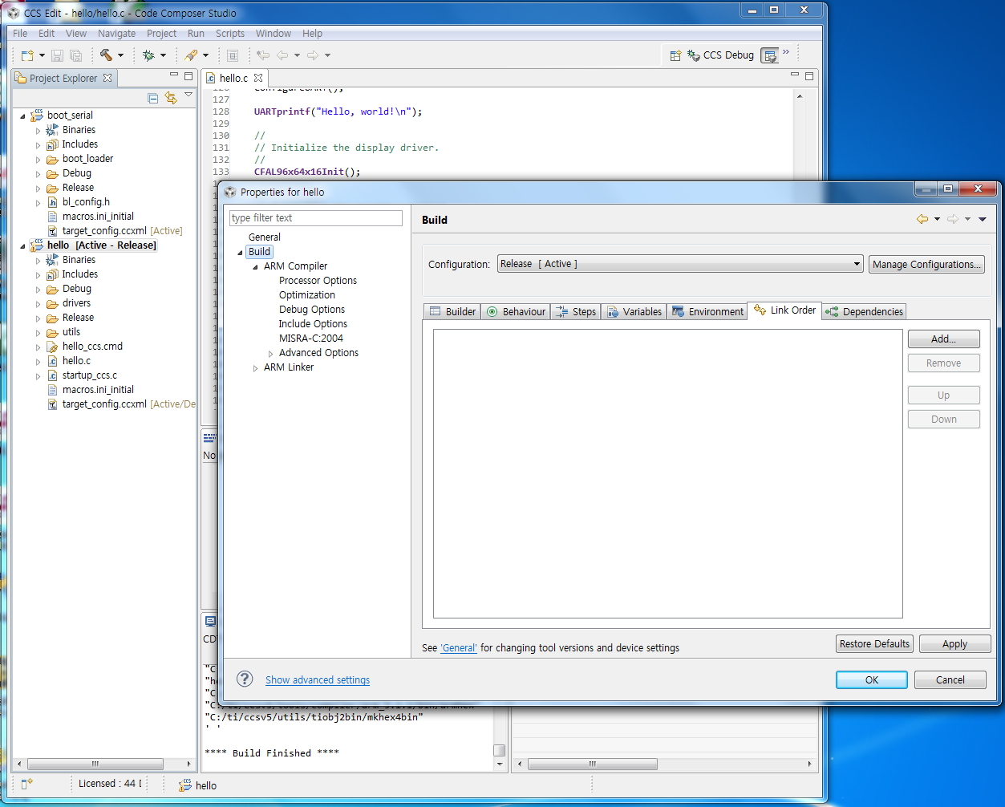The width and height of the screenshot is (1005, 807).
Task: Click Show advanced settings link
Action: pos(318,679)
